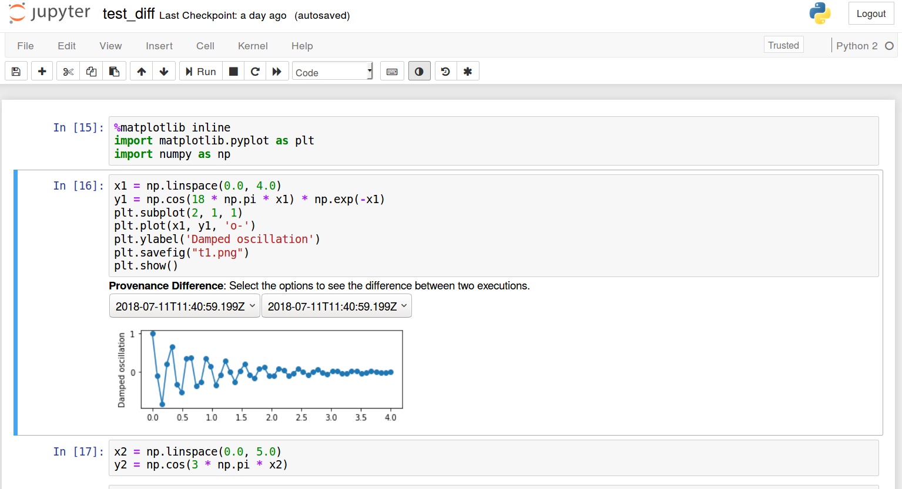Screen dimensions: 902x489
Task: Click the Trusted notebook button
Action: click(783, 45)
